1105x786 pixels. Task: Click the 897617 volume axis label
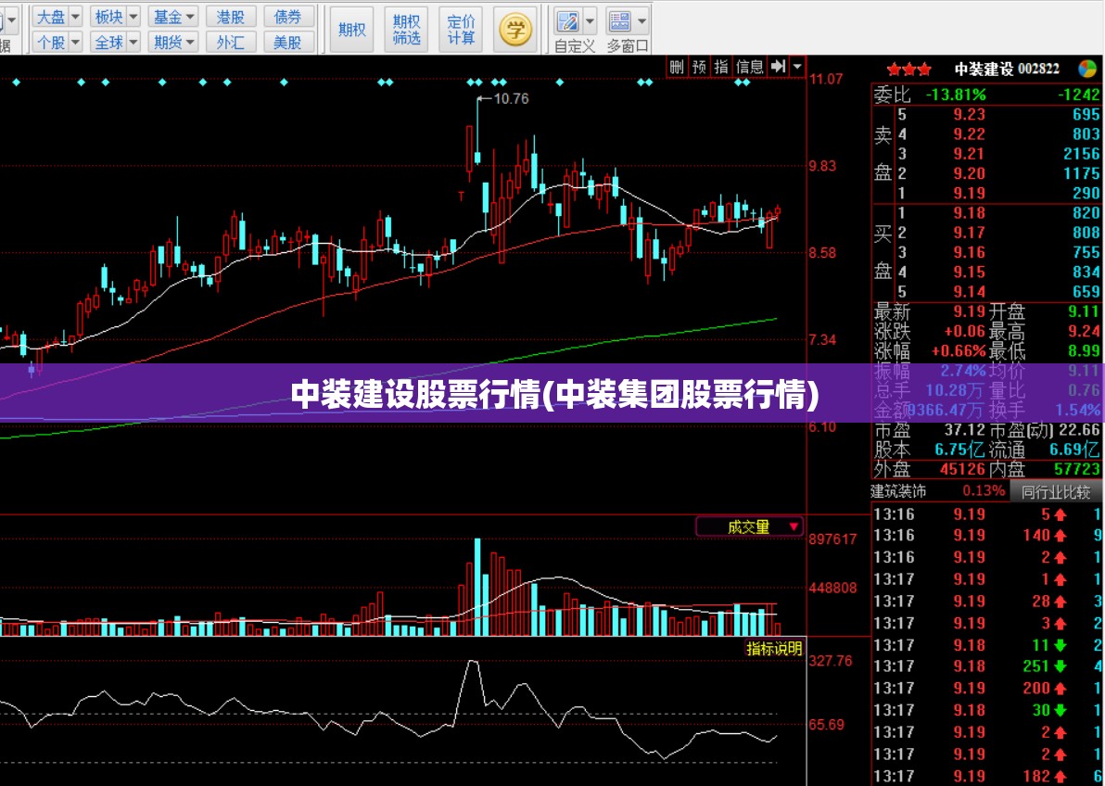click(x=833, y=539)
